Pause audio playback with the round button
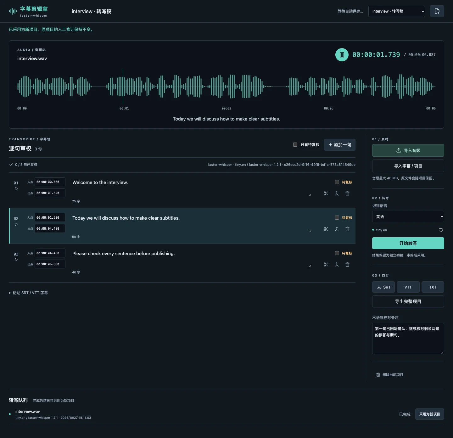Viewport: 453px width, 438px height. click(342, 55)
